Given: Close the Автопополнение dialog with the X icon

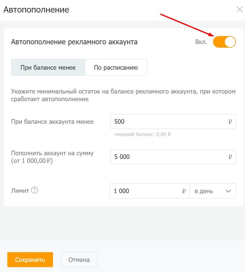Looking at the screenshot, I should tap(239, 9).
